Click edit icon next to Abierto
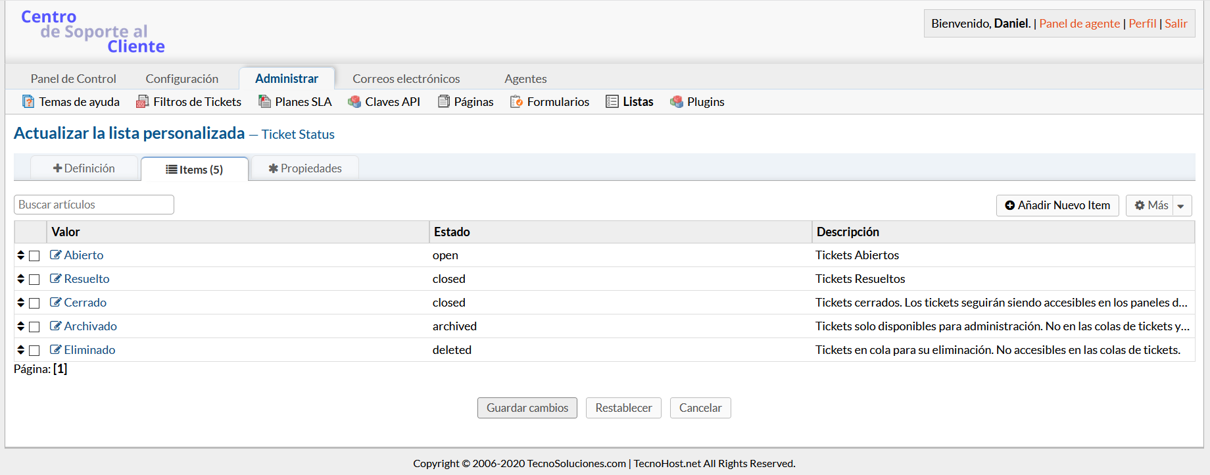1210x475 pixels. pyautogui.click(x=55, y=255)
